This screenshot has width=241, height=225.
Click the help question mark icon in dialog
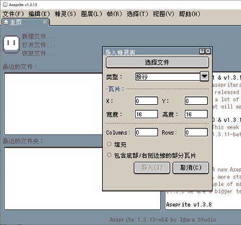click(202, 51)
